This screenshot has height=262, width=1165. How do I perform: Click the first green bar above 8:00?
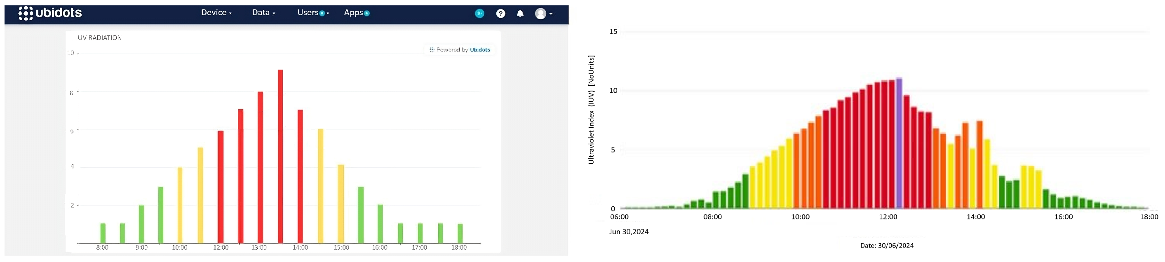tap(103, 233)
